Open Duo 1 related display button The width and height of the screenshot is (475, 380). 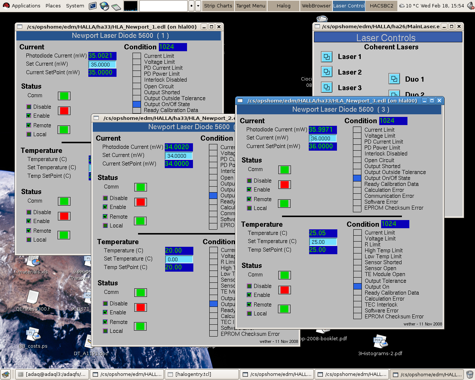(x=394, y=79)
